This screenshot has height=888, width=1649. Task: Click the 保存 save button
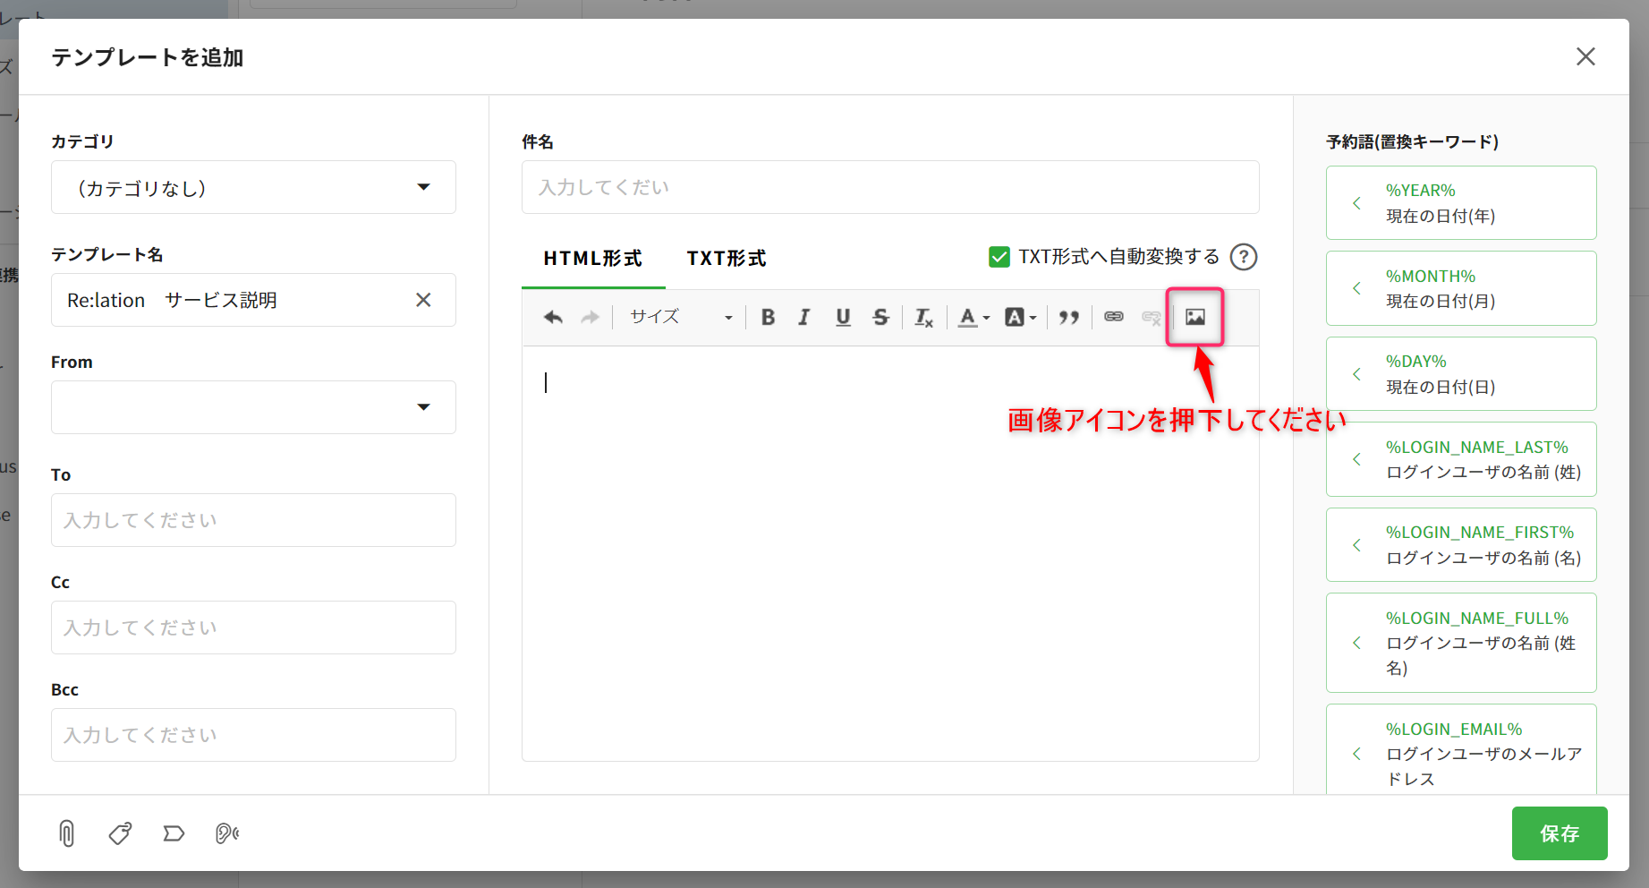pyautogui.click(x=1559, y=833)
